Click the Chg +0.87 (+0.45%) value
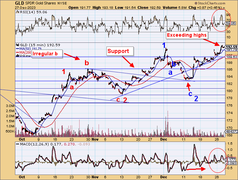 [x=205, y=7]
